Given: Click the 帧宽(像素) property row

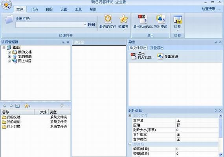Looking at the screenshot, I should point(175,149).
